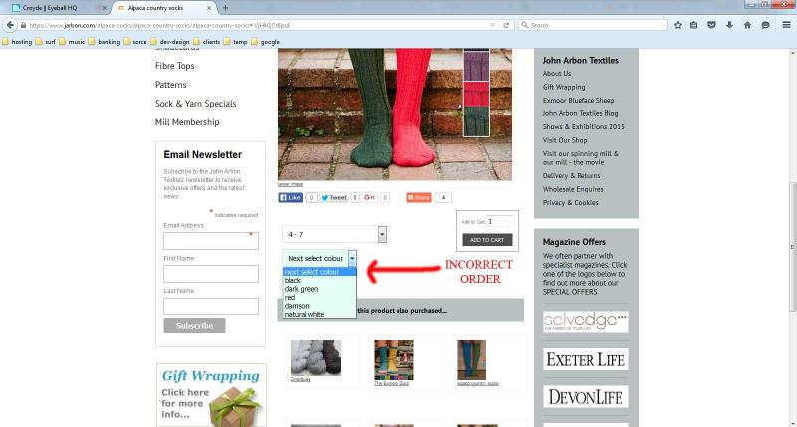
Task: Open the Gift Wrapping promo banner
Action: [x=211, y=395]
